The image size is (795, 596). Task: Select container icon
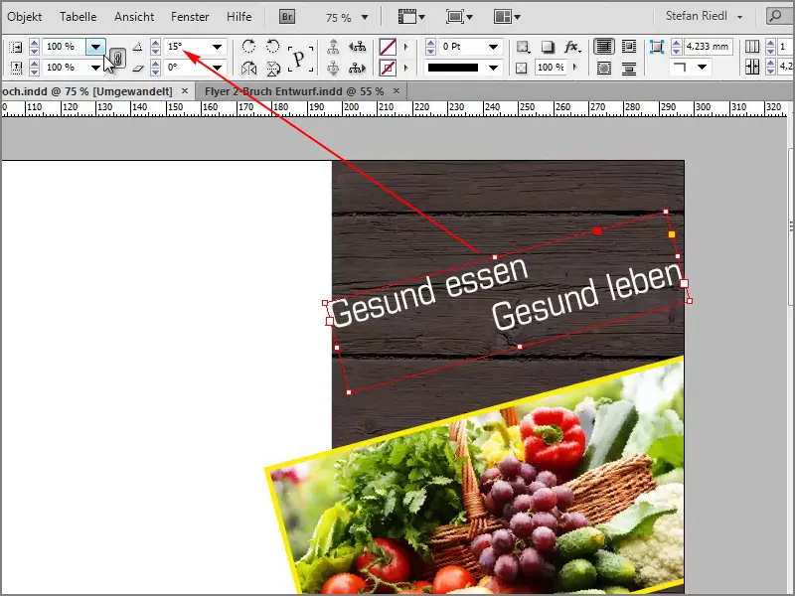pyautogui.click(x=333, y=47)
